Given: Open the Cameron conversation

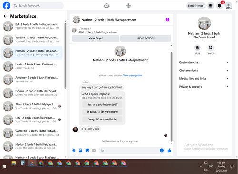Looking at the screenshot, I should pos(32,133).
